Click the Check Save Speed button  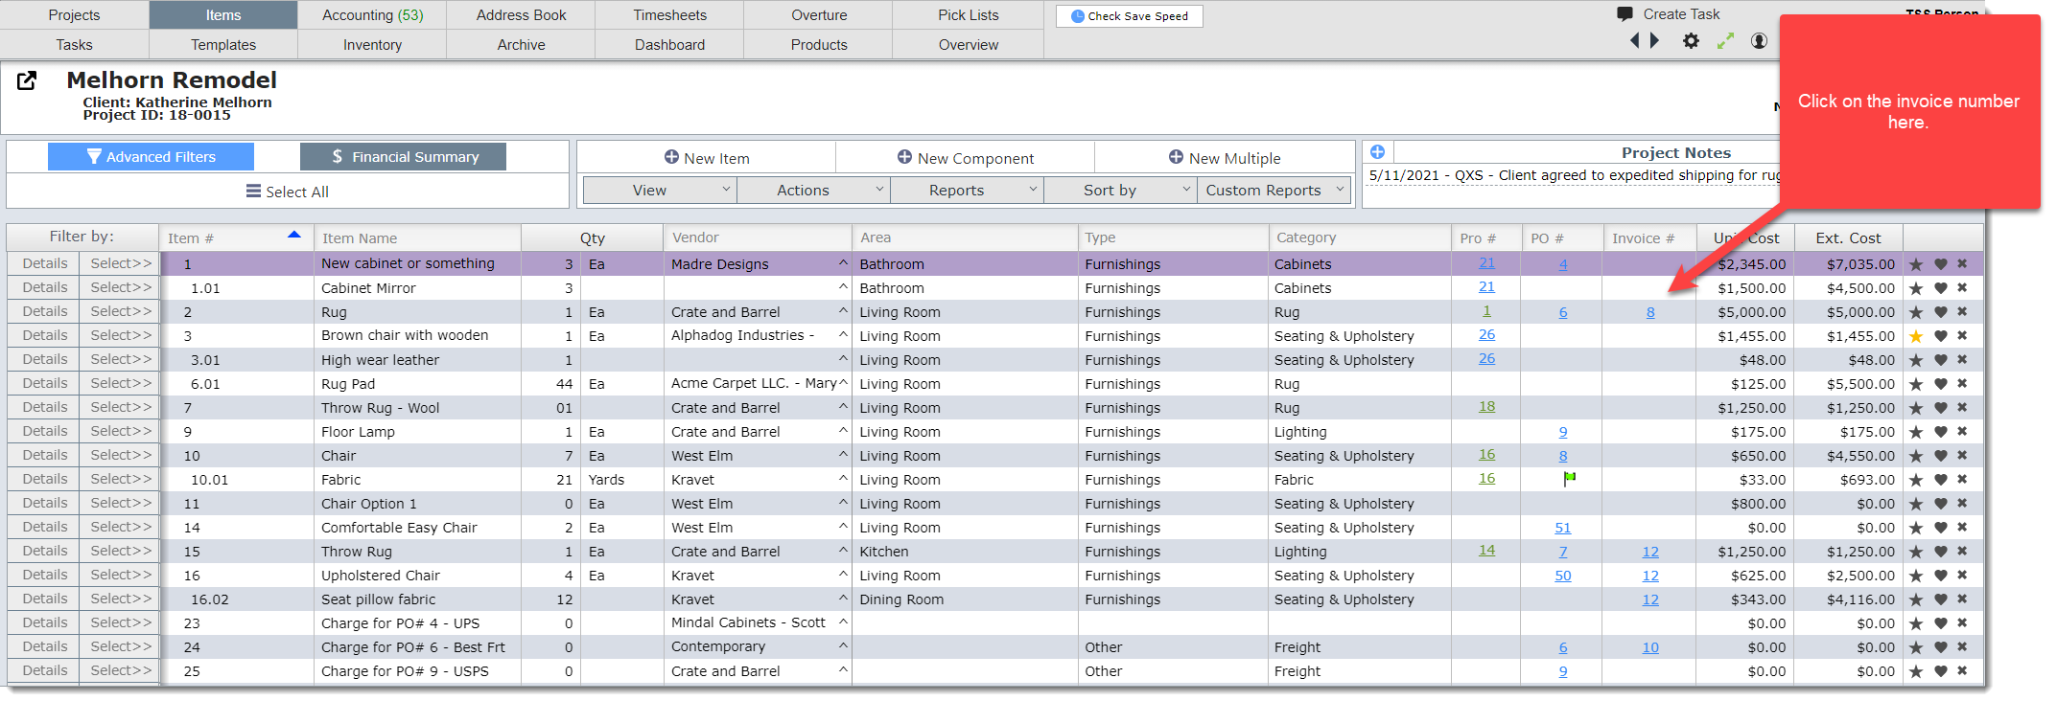[1130, 16]
